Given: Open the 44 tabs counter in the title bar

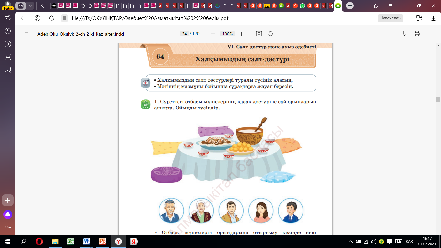Looking at the screenshot, I should pos(21,6).
